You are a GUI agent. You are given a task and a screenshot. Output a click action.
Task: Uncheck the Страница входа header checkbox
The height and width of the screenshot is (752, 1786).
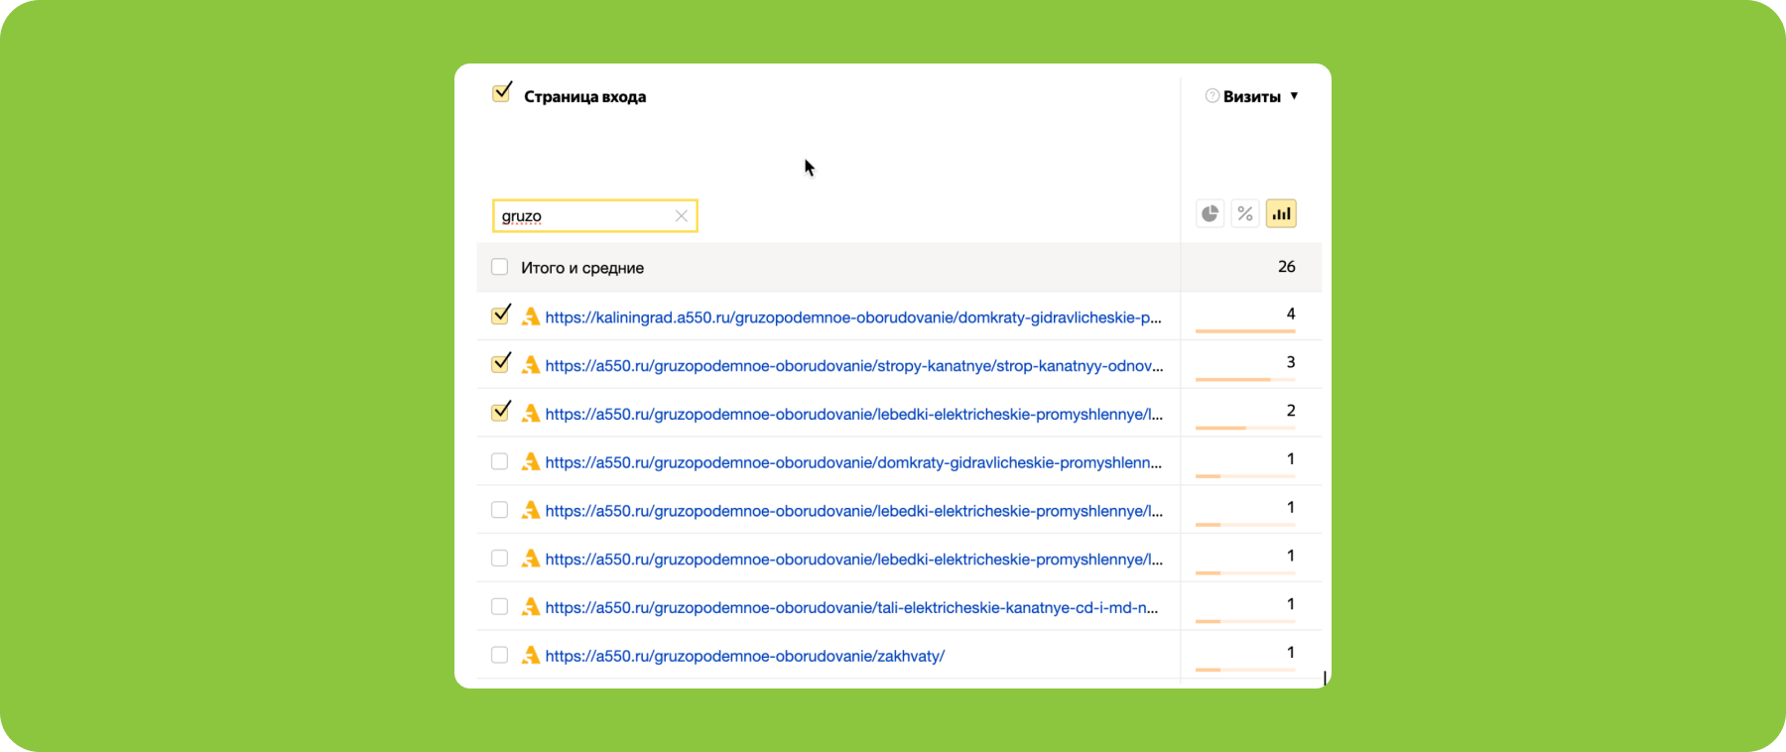pos(501,94)
